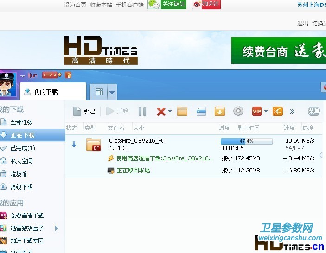Click the orange download-box toolbar icon

coord(219,111)
